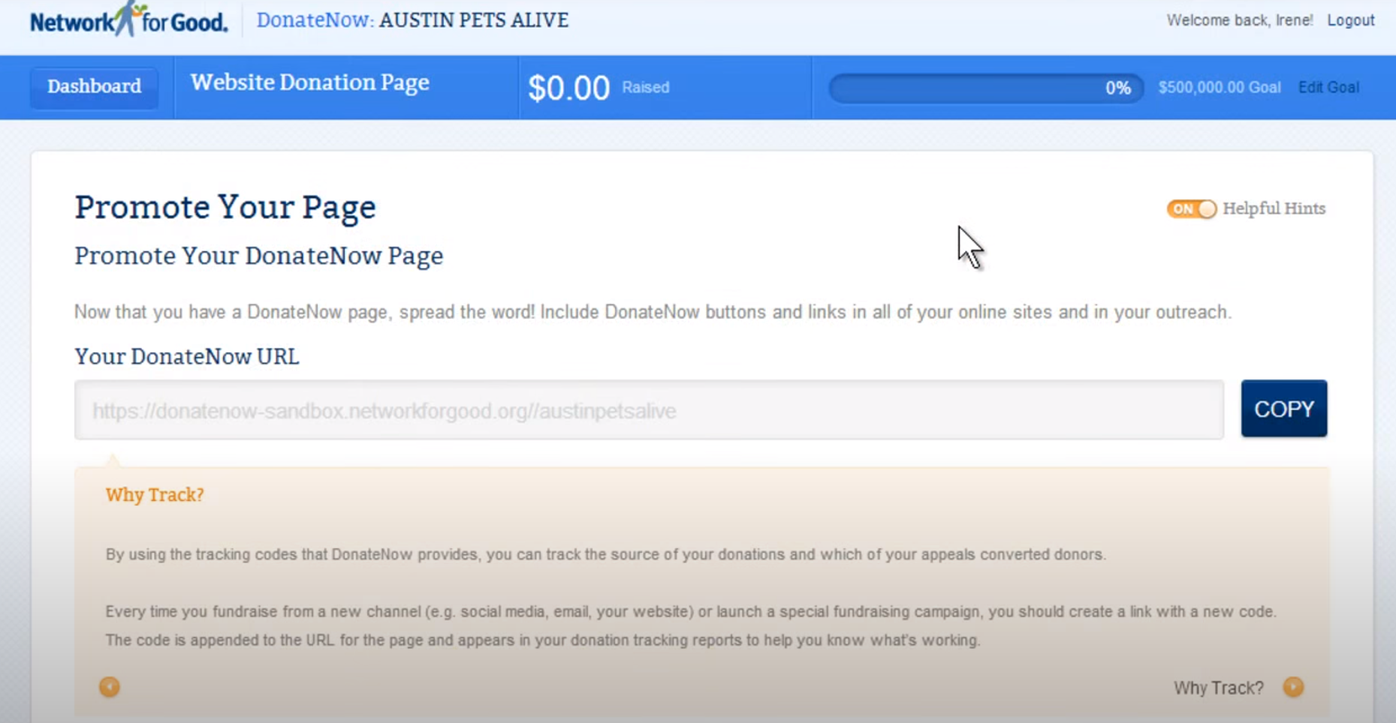Copy the DonateNow URL
This screenshot has height=723, width=1396.
pos(1283,409)
